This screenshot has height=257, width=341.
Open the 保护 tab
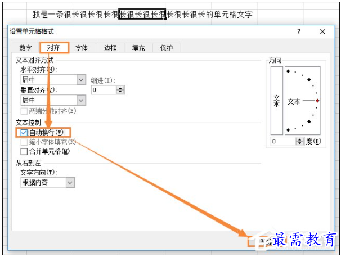(x=167, y=48)
